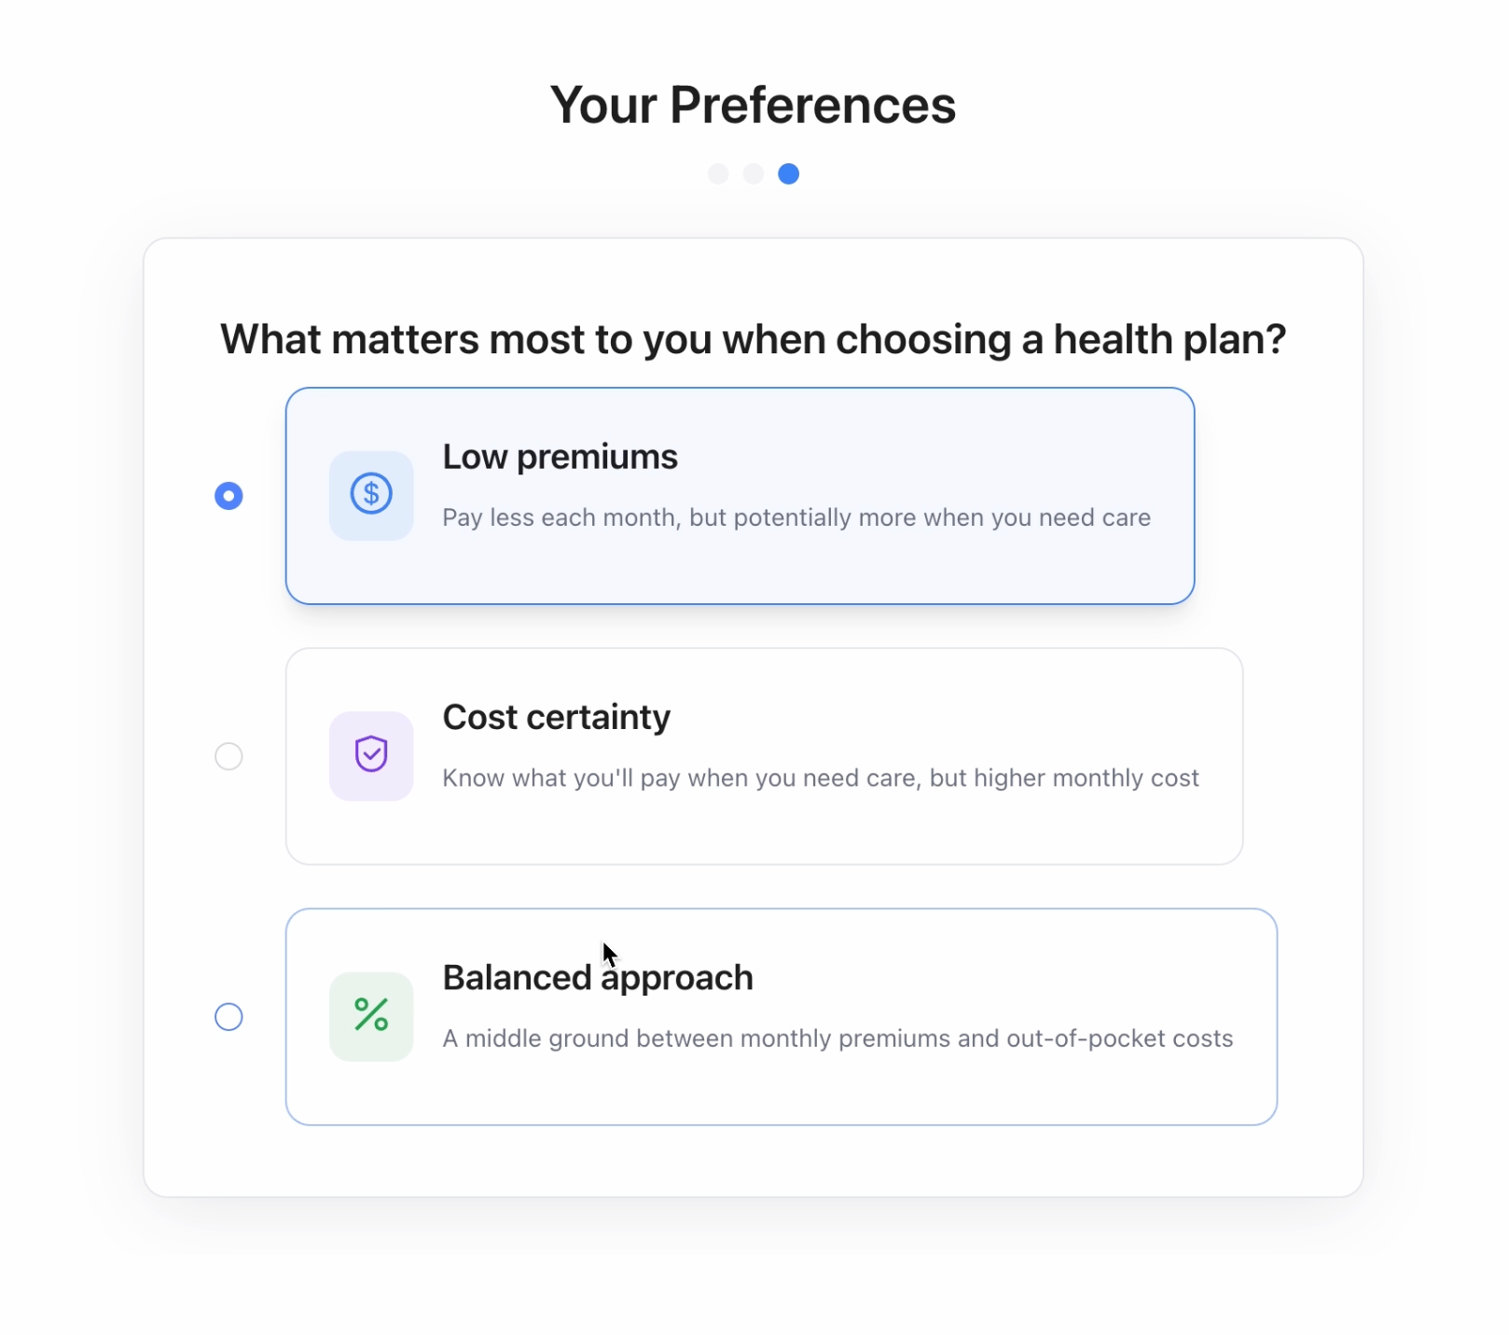Click the "Low premiums" option title
Image resolution: width=1509 pixels, height=1335 pixels.
pyautogui.click(x=560, y=457)
